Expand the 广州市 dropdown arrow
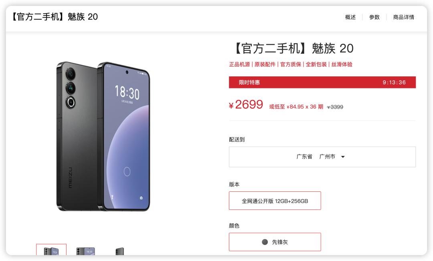 (343, 157)
